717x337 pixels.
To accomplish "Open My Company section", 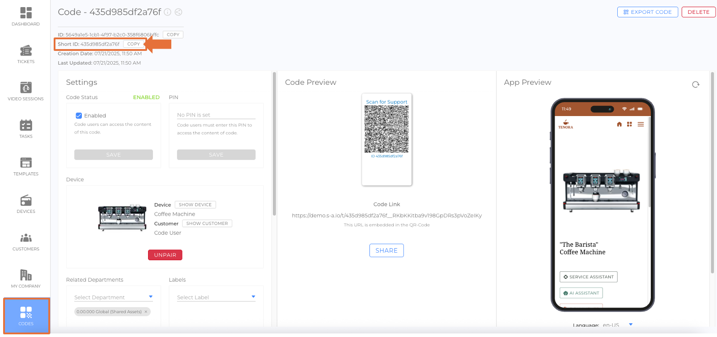I will tap(26, 279).
